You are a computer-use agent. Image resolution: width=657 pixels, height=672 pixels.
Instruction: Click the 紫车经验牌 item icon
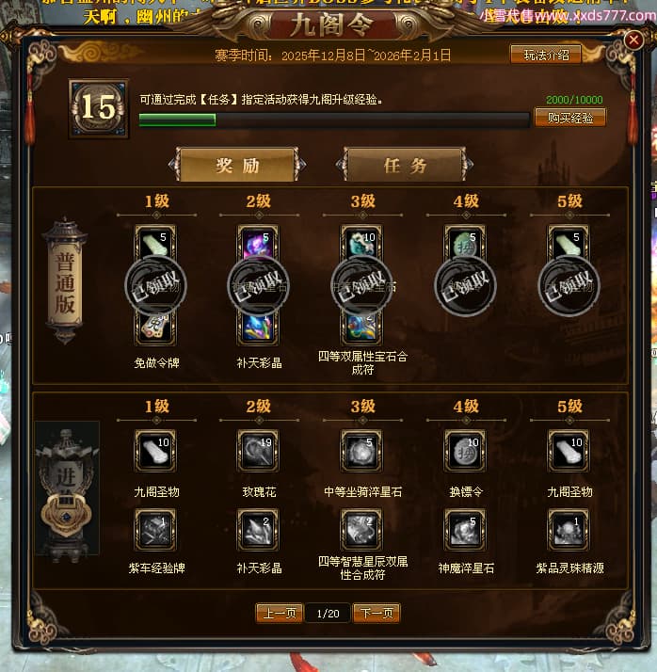click(155, 530)
